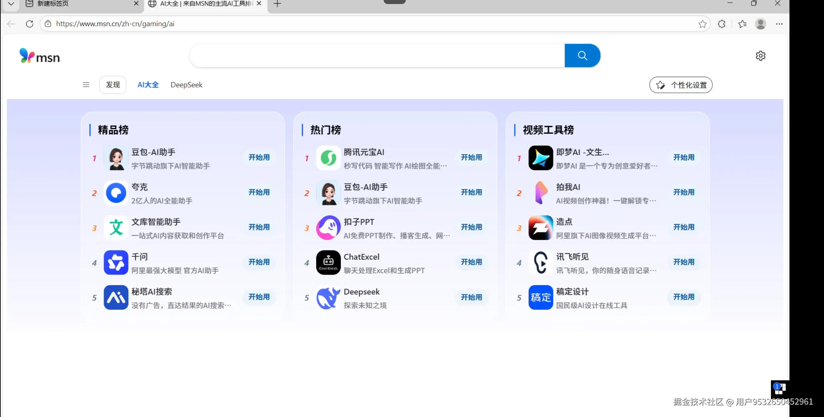This screenshot has width=824, height=417.
Task: Click the 腾讯元宝AI green icon
Action: pyautogui.click(x=328, y=158)
